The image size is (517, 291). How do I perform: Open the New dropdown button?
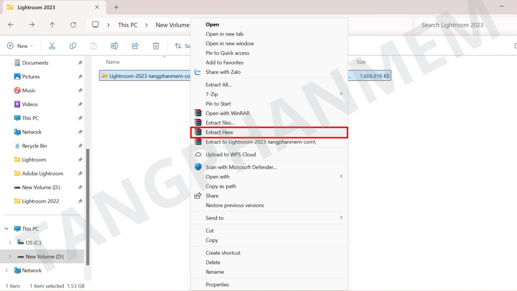(x=20, y=46)
